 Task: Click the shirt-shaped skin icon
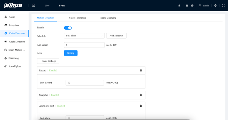tap(187, 6)
